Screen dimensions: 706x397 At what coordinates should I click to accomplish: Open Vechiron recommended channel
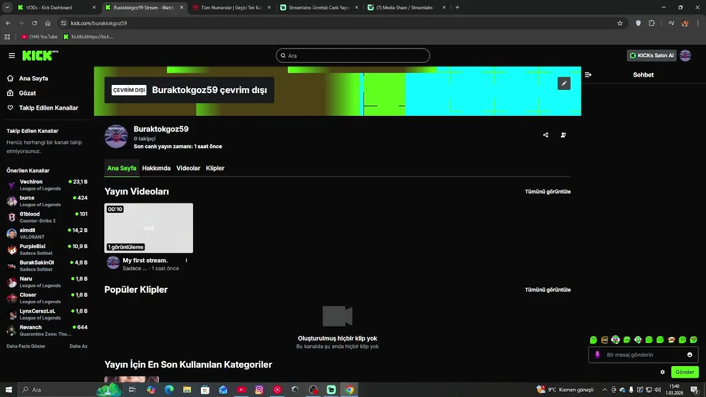click(47, 185)
